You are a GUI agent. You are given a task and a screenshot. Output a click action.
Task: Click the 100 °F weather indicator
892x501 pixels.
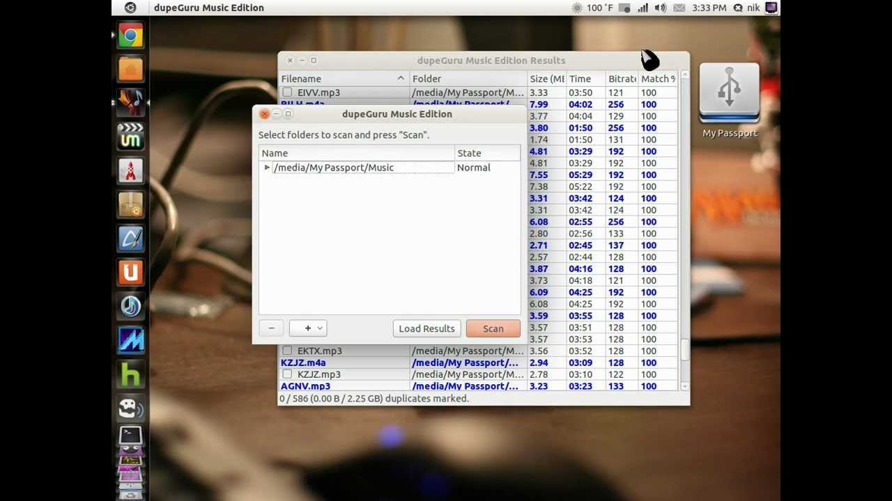(x=592, y=8)
